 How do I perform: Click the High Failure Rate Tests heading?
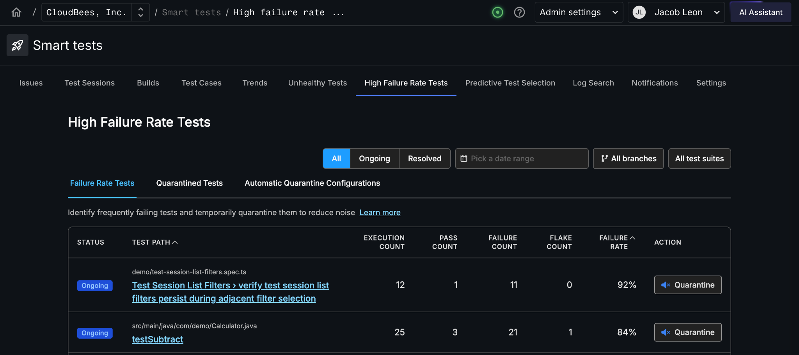click(x=139, y=122)
